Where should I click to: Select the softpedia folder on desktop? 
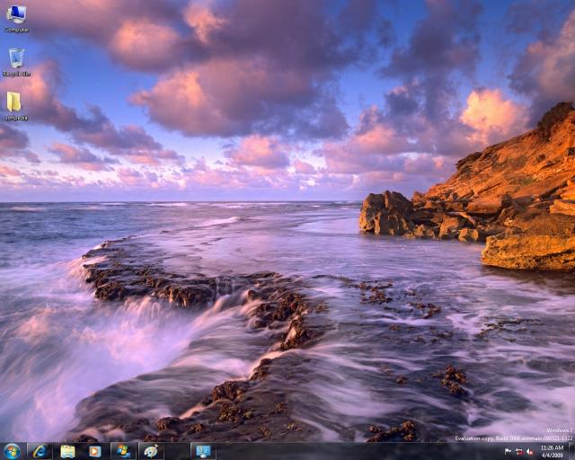click(14, 102)
